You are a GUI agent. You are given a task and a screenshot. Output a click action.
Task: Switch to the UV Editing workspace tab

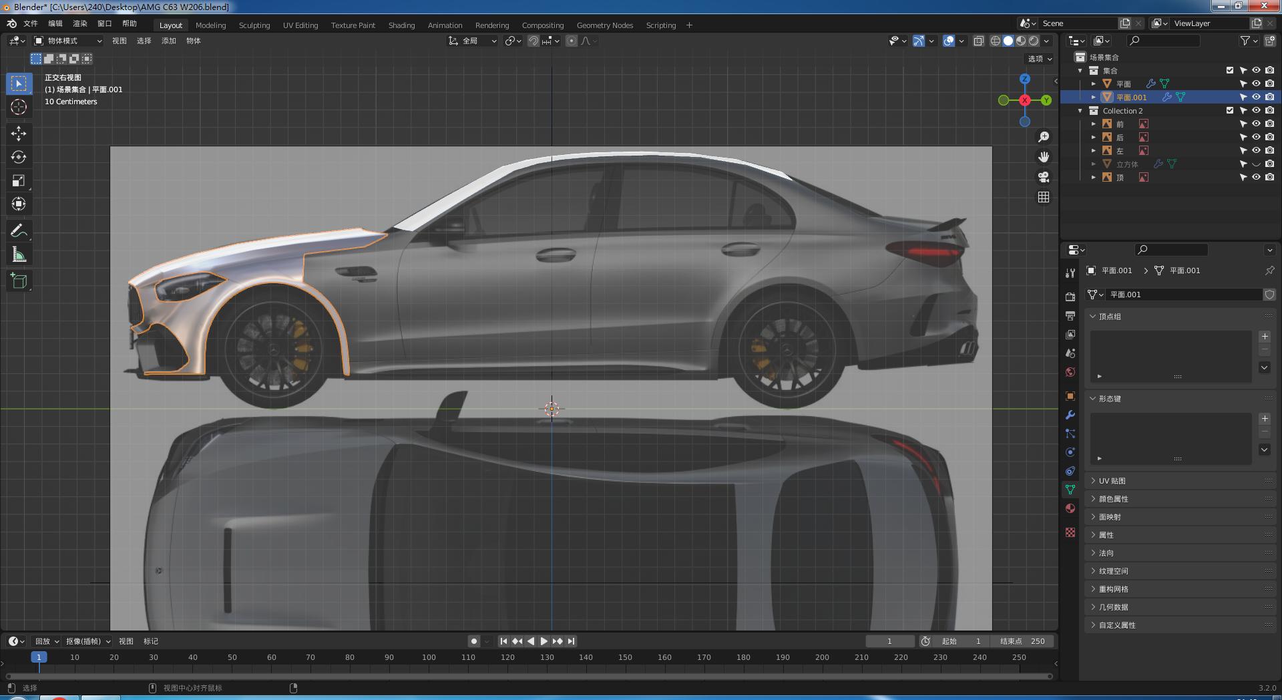point(300,25)
